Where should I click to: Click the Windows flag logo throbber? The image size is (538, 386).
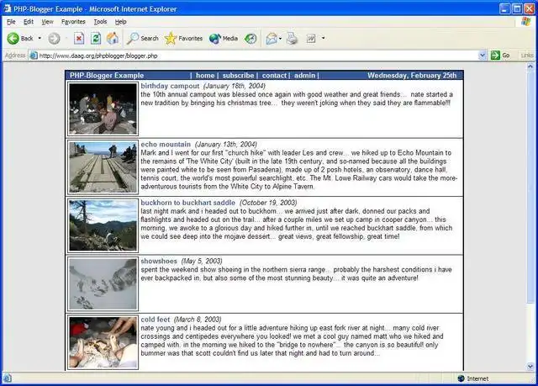pos(525,22)
